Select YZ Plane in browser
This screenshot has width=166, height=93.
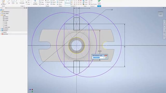tap(6, 17)
